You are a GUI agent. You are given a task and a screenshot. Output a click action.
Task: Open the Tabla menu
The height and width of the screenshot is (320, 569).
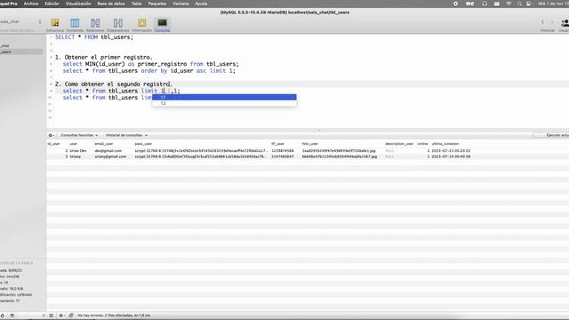pyautogui.click(x=136, y=4)
